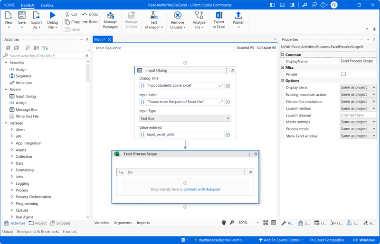Screen dimensions: 380x244
Task: Select the pan hand tool
Action: [x=223, y=223]
